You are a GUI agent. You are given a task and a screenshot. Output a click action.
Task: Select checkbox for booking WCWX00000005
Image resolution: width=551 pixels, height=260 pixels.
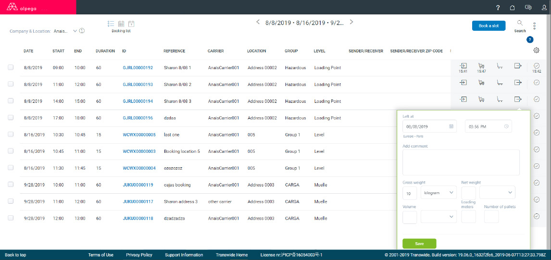click(11, 134)
